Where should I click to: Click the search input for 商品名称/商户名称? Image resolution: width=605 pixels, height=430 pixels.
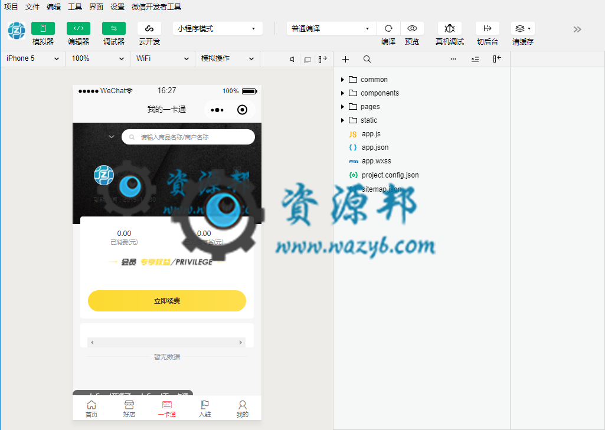pyautogui.click(x=188, y=137)
